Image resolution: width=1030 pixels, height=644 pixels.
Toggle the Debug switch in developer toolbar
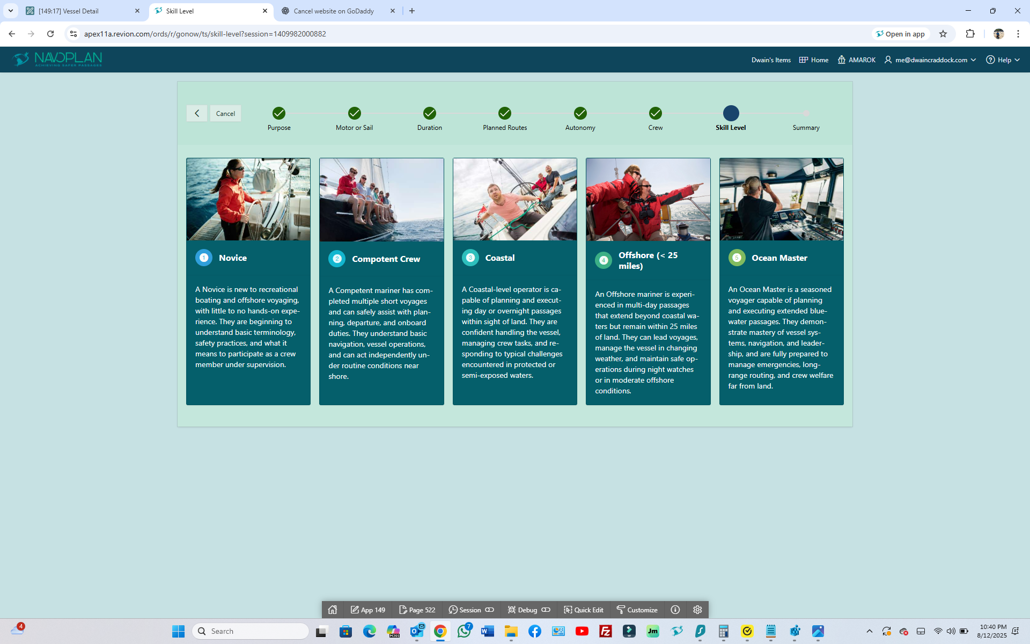click(x=546, y=610)
